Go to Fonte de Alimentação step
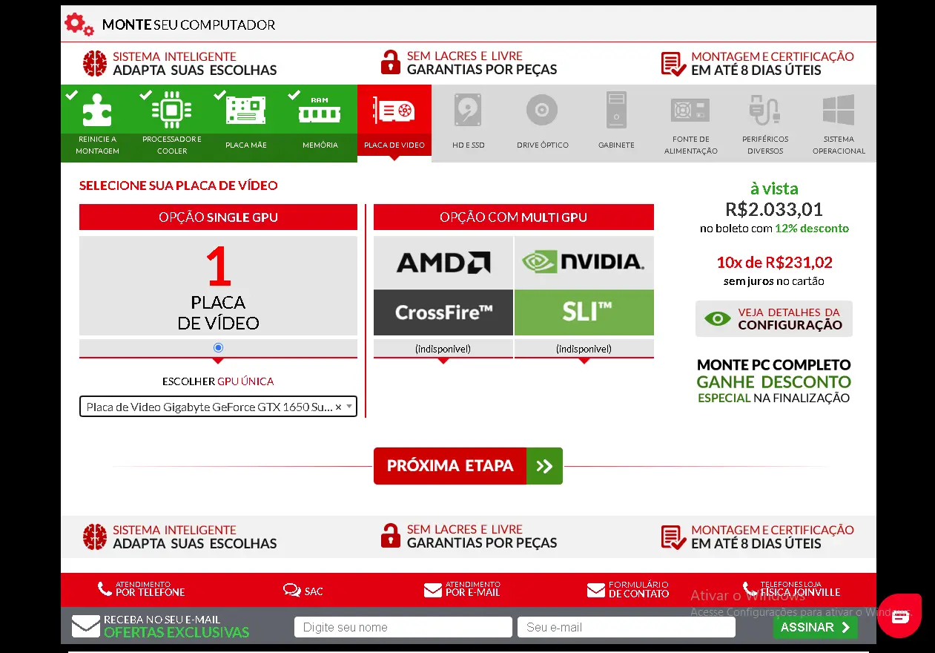The width and height of the screenshot is (935, 653). point(691,123)
